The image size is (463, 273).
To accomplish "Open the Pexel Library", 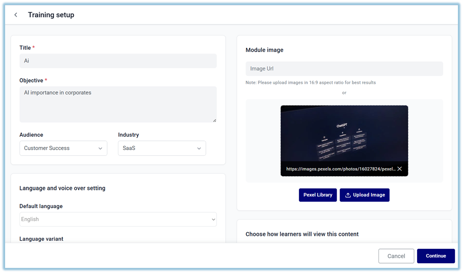I will (318, 195).
